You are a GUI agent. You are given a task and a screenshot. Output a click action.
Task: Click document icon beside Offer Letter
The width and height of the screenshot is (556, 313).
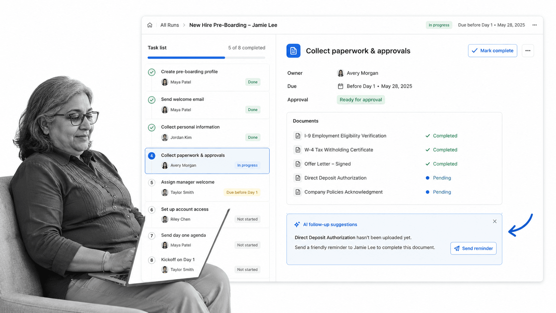(298, 164)
